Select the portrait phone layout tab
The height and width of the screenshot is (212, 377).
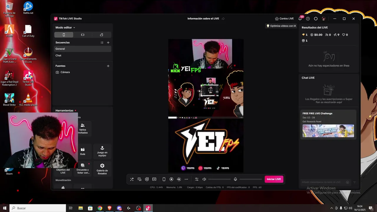coord(64,35)
